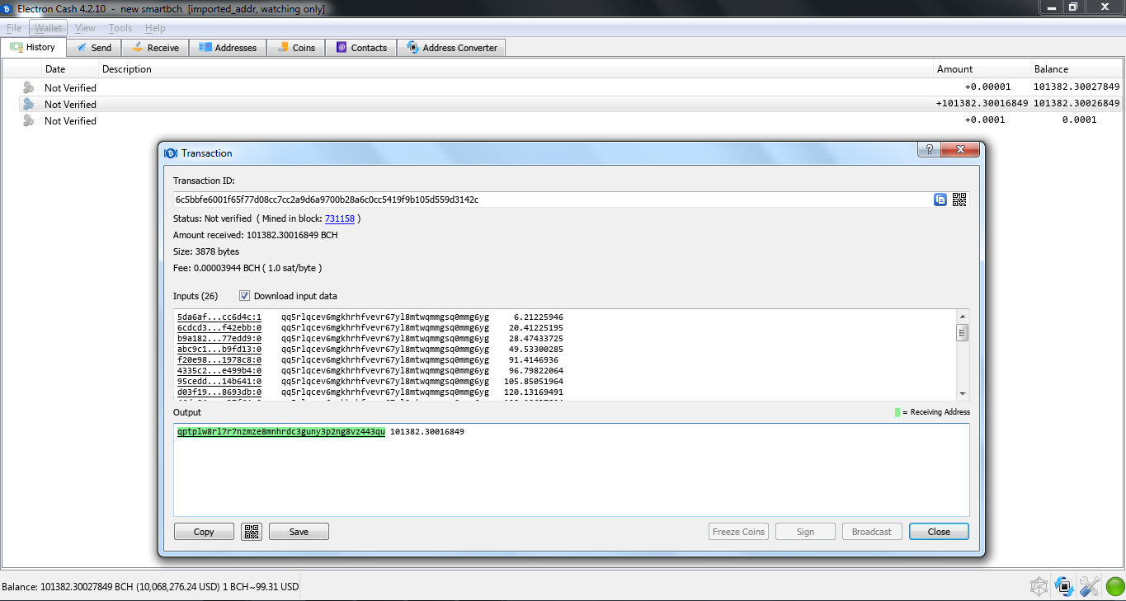Open the block 731158 link
This screenshot has width=1126, height=601.
(340, 218)
